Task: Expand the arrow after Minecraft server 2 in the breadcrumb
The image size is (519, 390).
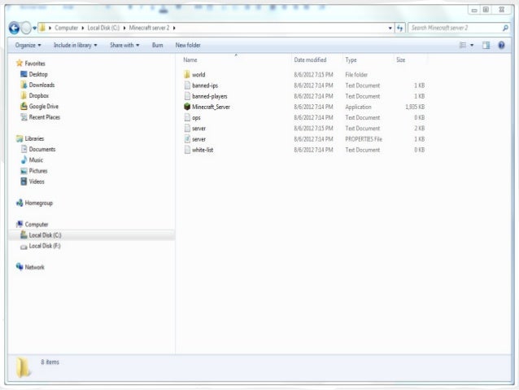Action: [174, 28]
